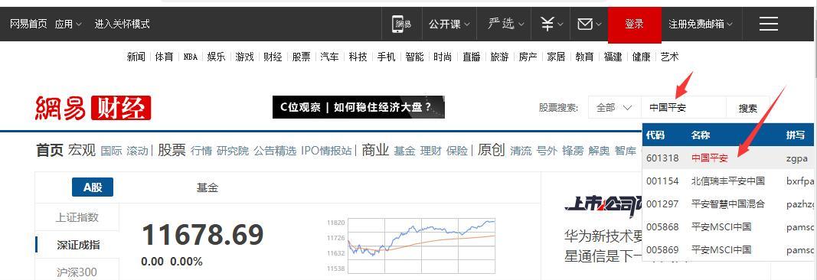Open 号外 sub-section
This screenshot has width=817, height=280.
click(x=547, y=151)
